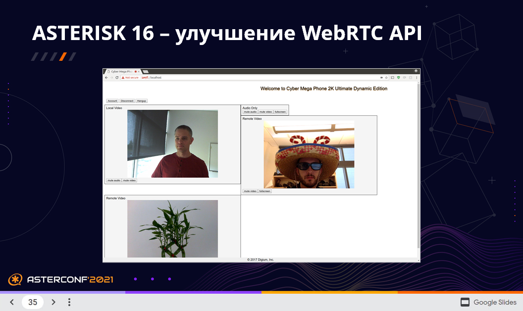
Task: Click the camera permission icon near the address bar
Action: (x=382, y=78)
